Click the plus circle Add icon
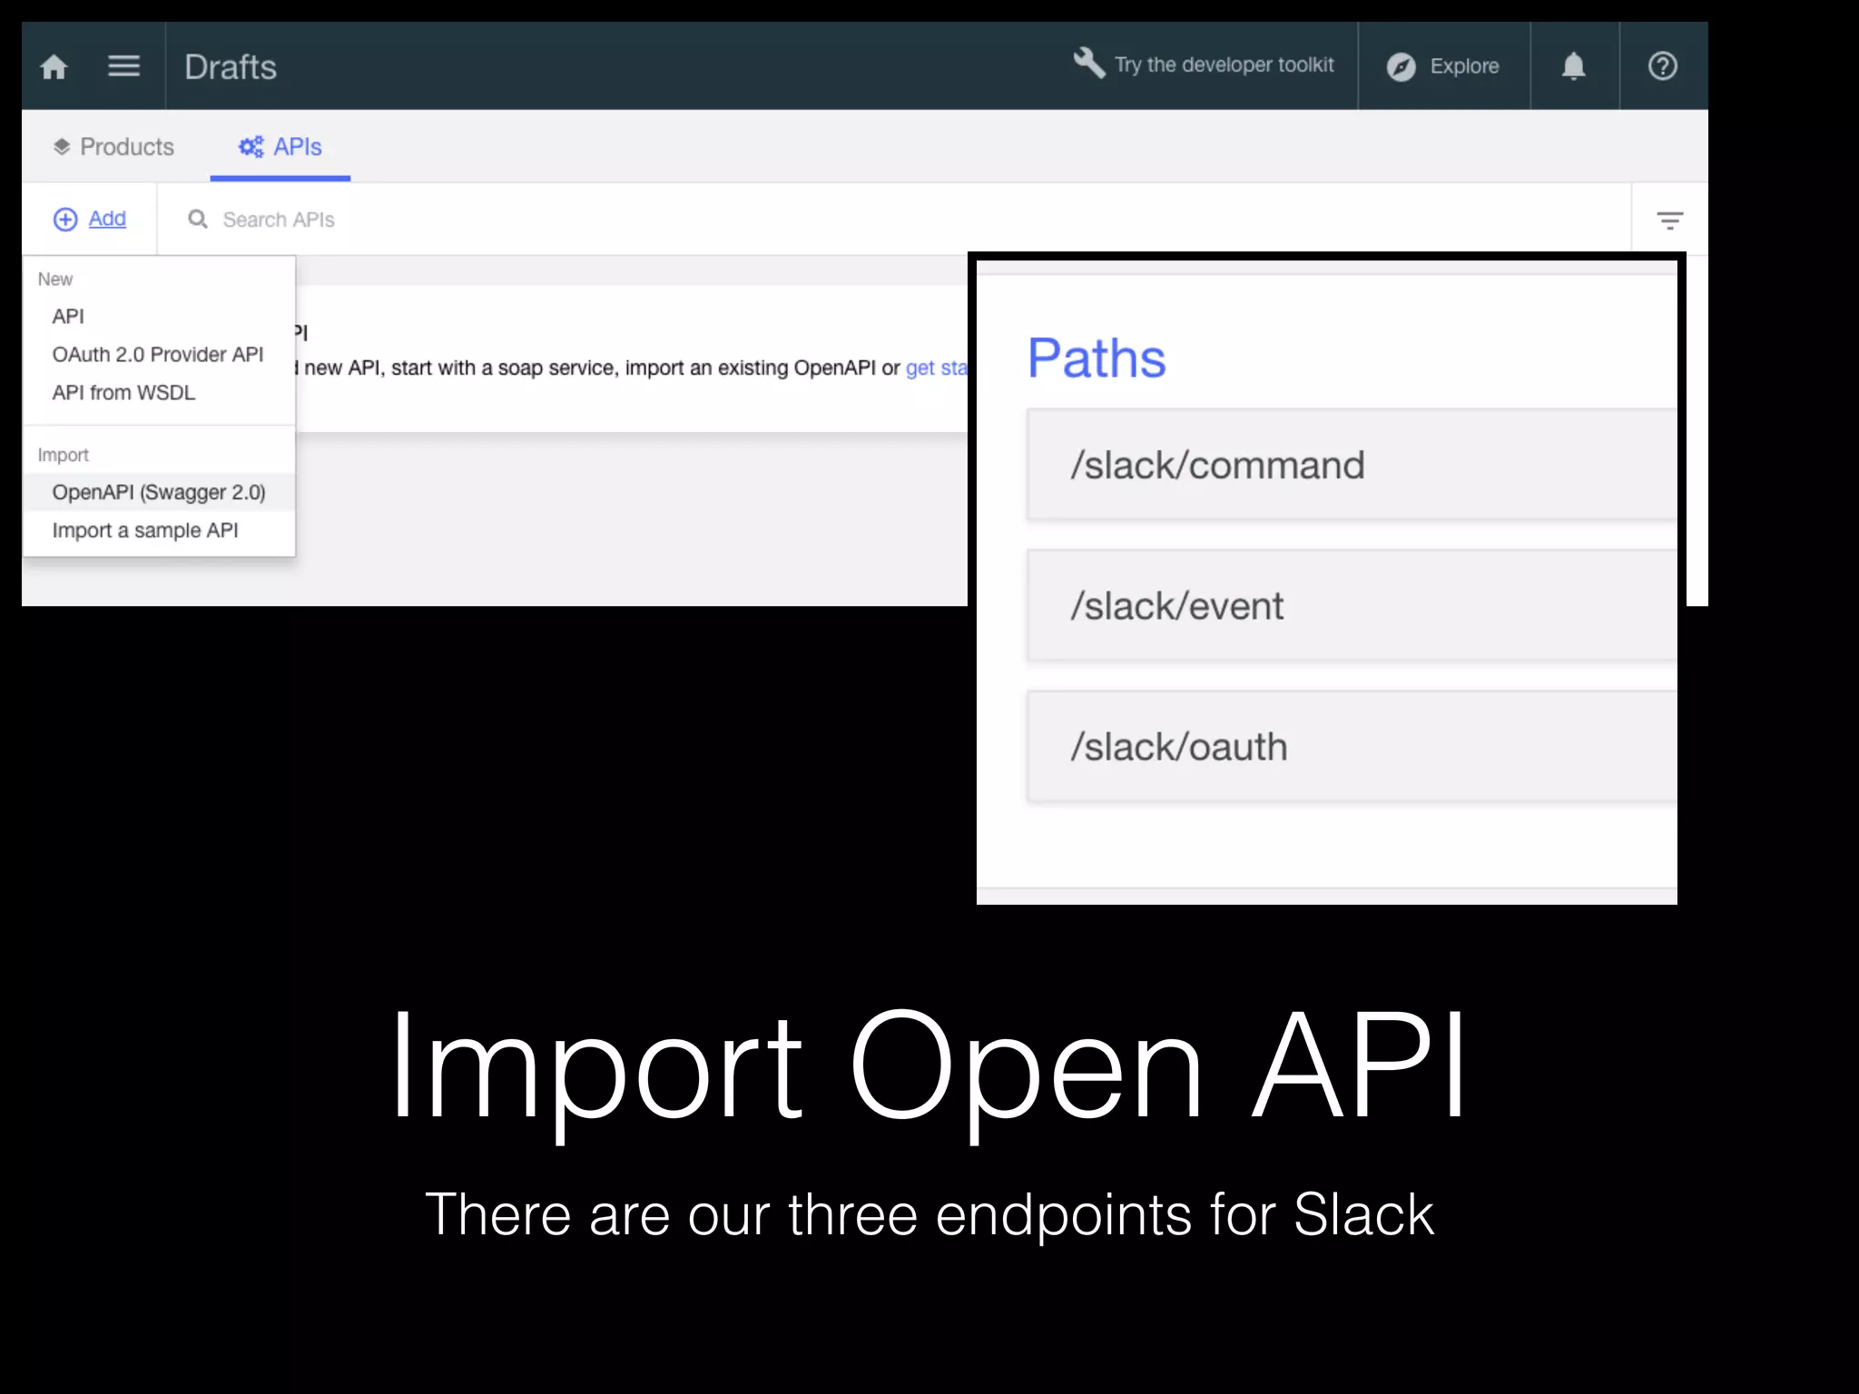Viewport: 1859px width, 1394px height. (x=65, y=220)
